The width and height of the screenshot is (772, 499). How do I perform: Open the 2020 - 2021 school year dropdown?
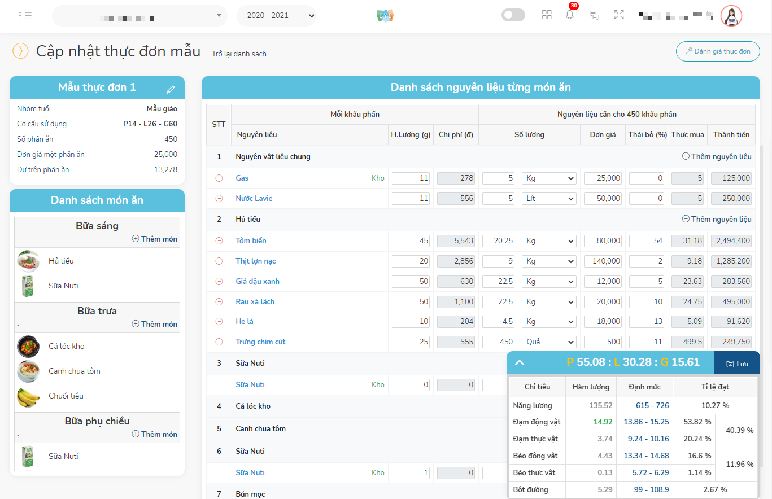pyautogui.click(x=276, y=16)
